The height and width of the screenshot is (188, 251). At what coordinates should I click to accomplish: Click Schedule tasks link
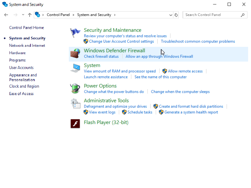(x=140, y=112)
